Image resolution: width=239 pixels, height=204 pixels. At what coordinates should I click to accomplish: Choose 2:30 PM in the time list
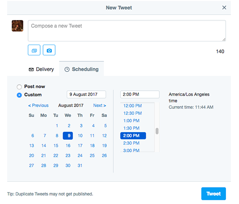(131, 143)
